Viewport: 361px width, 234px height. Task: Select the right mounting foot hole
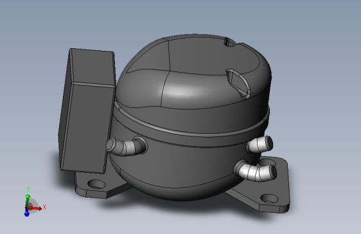pos(269,199)
